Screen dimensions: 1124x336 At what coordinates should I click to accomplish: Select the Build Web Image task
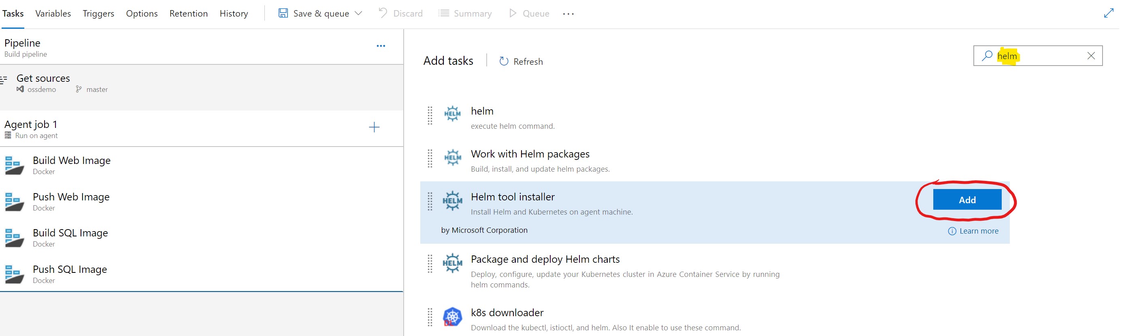[202, 166]
